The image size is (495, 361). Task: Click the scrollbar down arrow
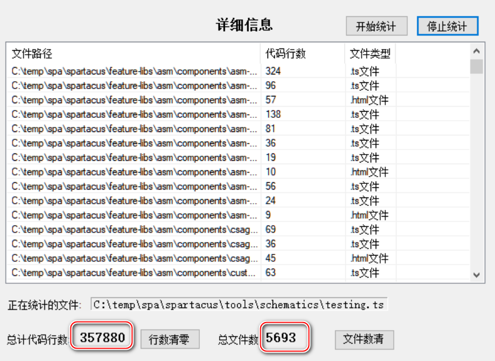(x=476, y=276)
